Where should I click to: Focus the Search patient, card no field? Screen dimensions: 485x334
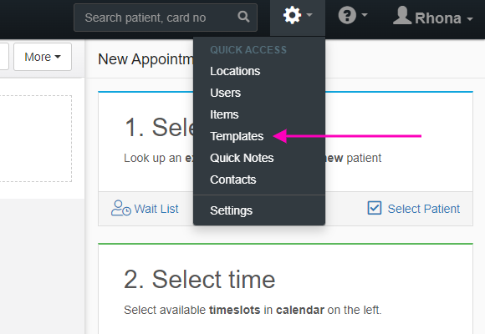tap(166, 18)
